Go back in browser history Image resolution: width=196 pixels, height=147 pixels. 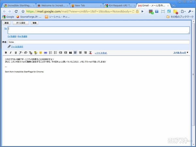click(4, 11)
